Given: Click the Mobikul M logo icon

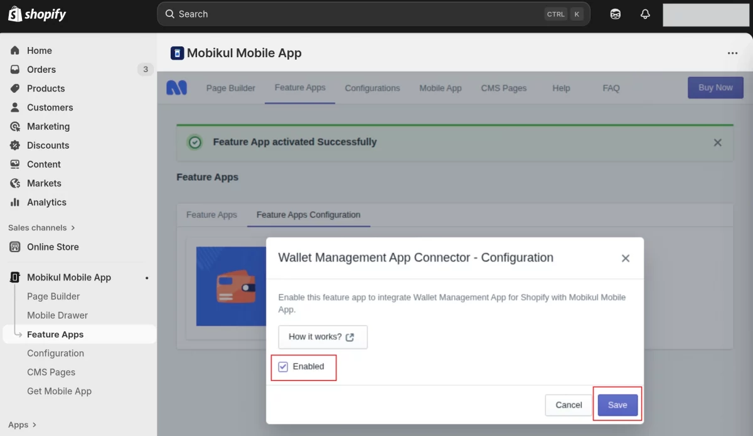Looking at the screenshot, I should pyautogui.click(x=176, y=88).
